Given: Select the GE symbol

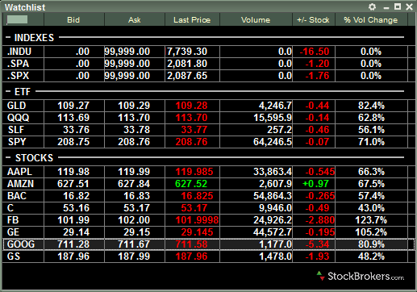Looking at the screenshot, I should tap(13, 232).
